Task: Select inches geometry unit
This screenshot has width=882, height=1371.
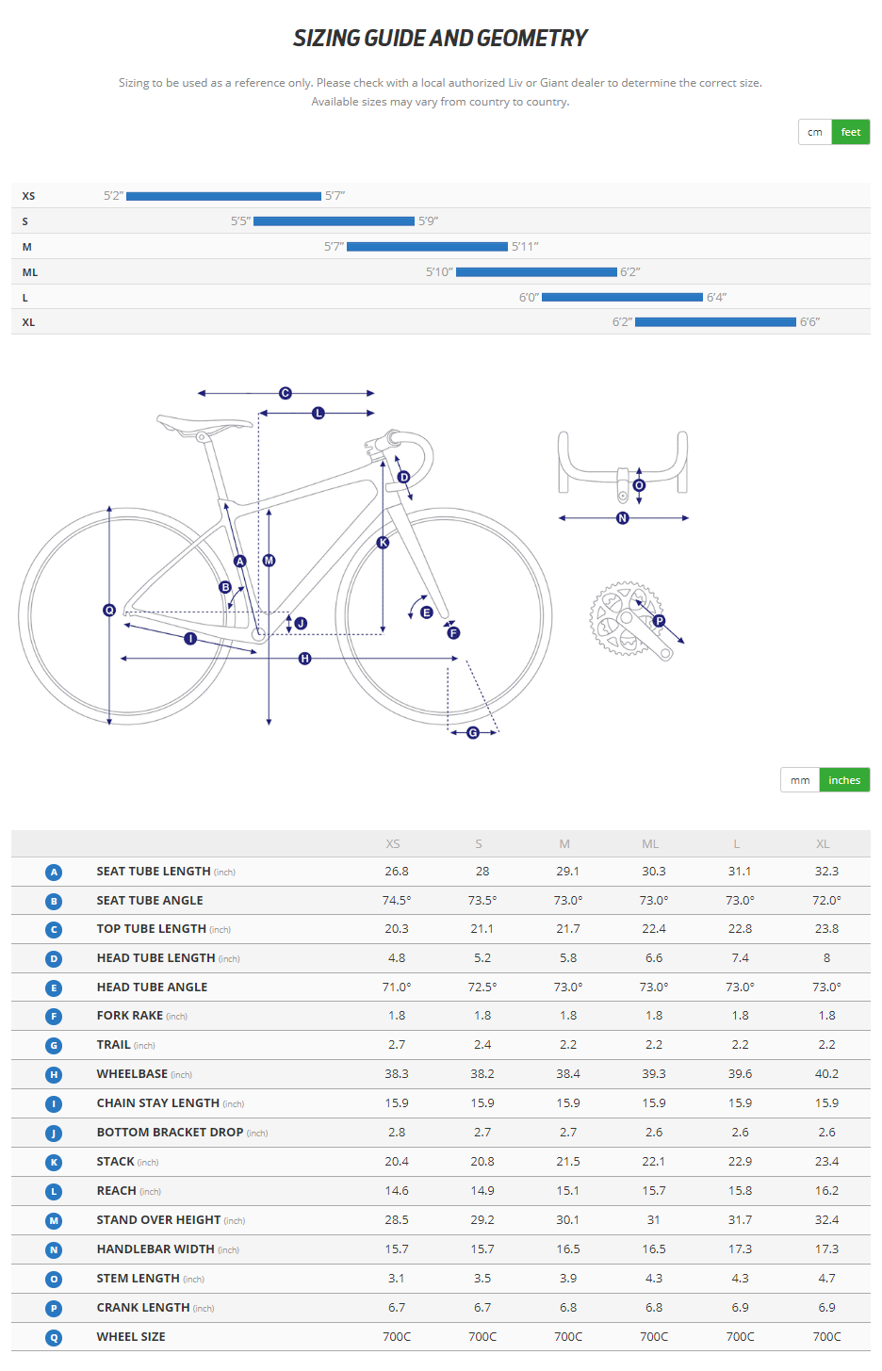Action: [844, 780]
